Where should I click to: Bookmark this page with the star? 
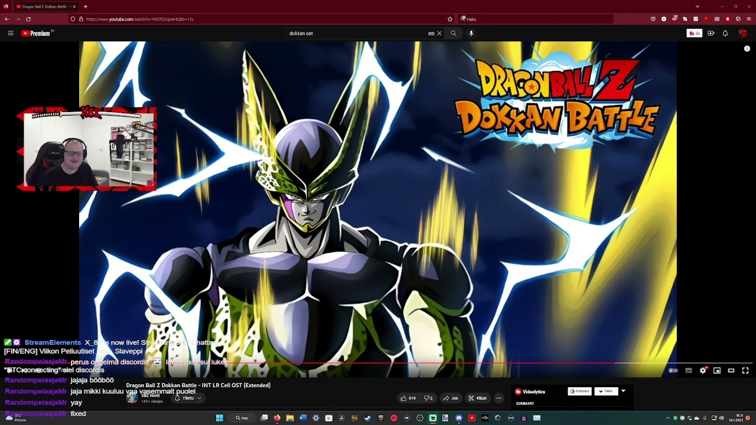[x=450, y=19]
